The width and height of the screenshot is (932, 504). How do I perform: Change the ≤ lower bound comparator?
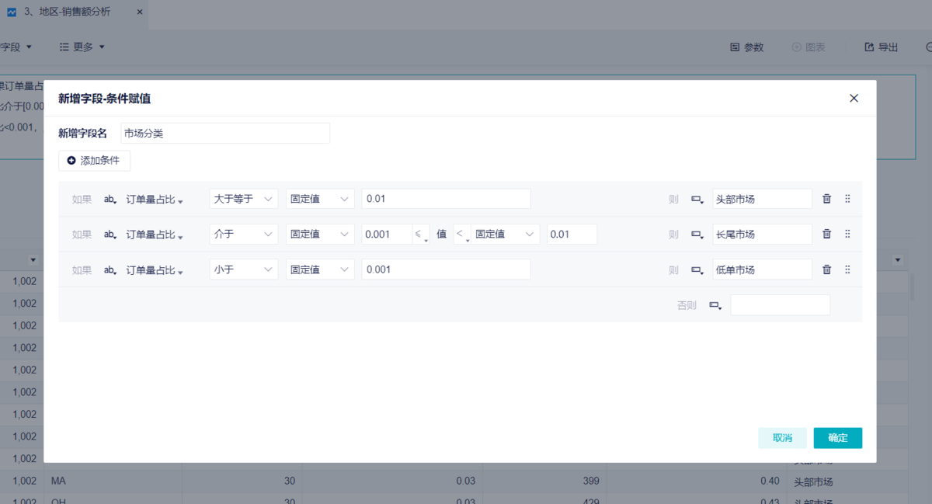click(421, 234)
